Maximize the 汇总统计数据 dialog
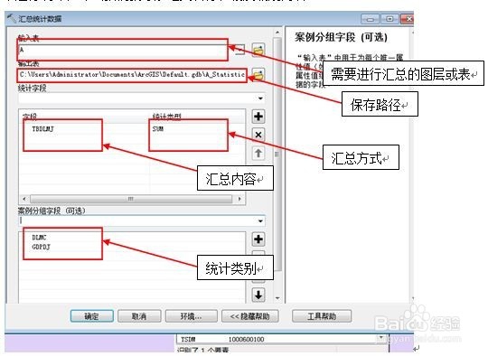Image resolution: width=488 pixels, height=356 pixels. [389, 19]
